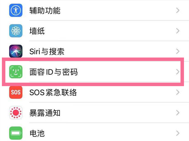This screenshot has height=141, width=189.
Task: Select the 面容ID与密码 text label
Action: click(x=54, y=72)
